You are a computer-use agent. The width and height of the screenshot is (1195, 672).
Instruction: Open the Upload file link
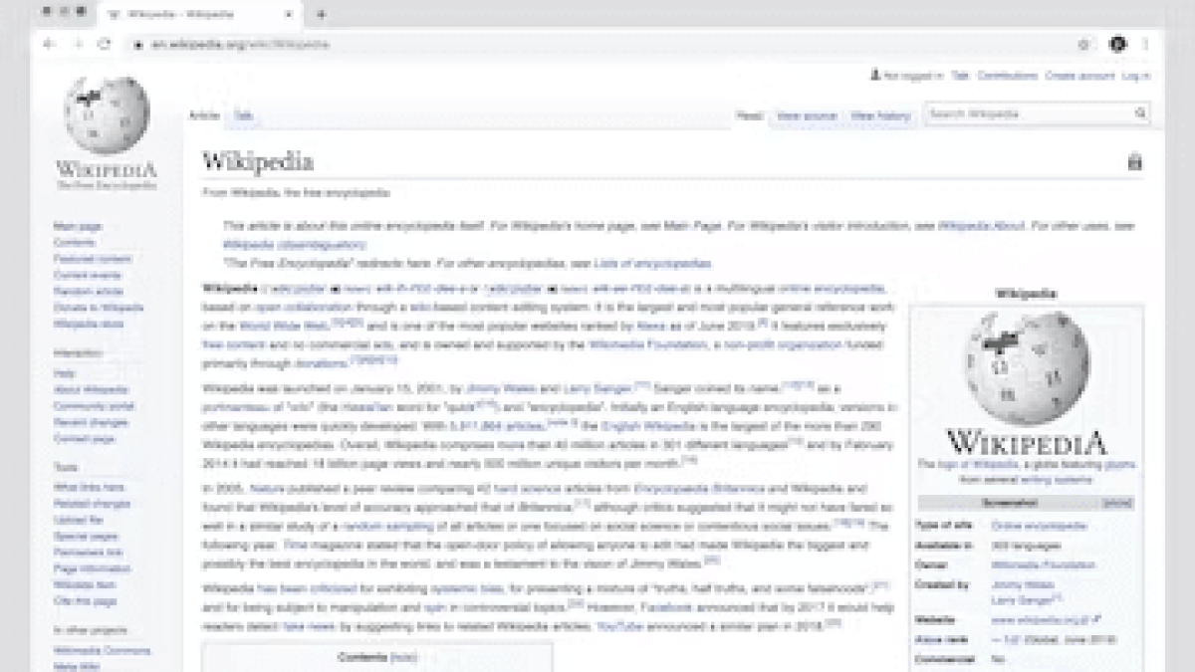pos(78,520)
